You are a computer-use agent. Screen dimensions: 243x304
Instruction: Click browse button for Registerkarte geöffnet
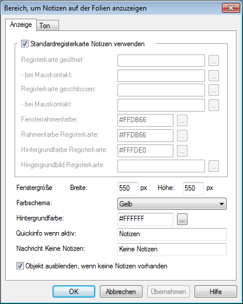point(214,60)
